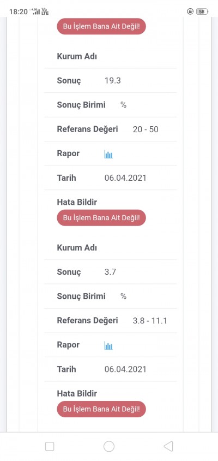This screenshot has width=218, height=461.
Task: Tap the second Tarih date 06.04.2021
Action: [x=125, y=369]
